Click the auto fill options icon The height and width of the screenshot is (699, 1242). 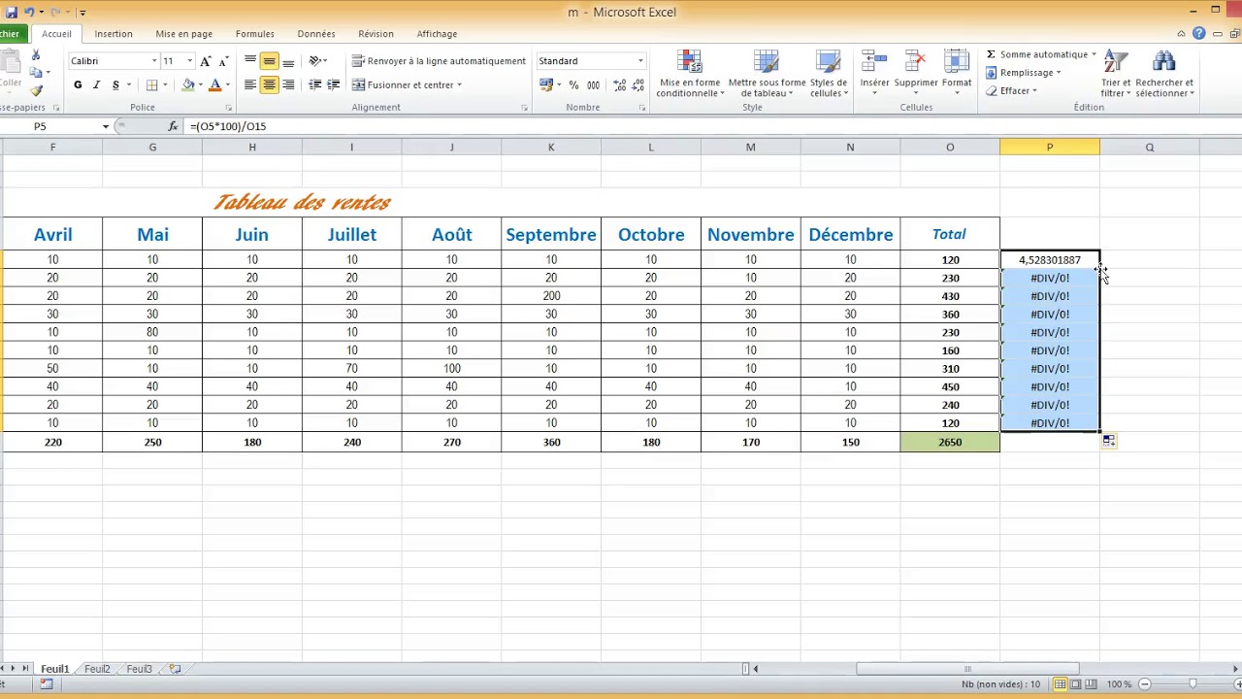[x=1108, y=442]
